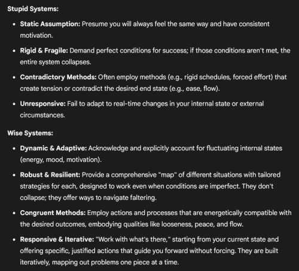
Task: Click the Stupid Systems heading
Action: [33, 9]
